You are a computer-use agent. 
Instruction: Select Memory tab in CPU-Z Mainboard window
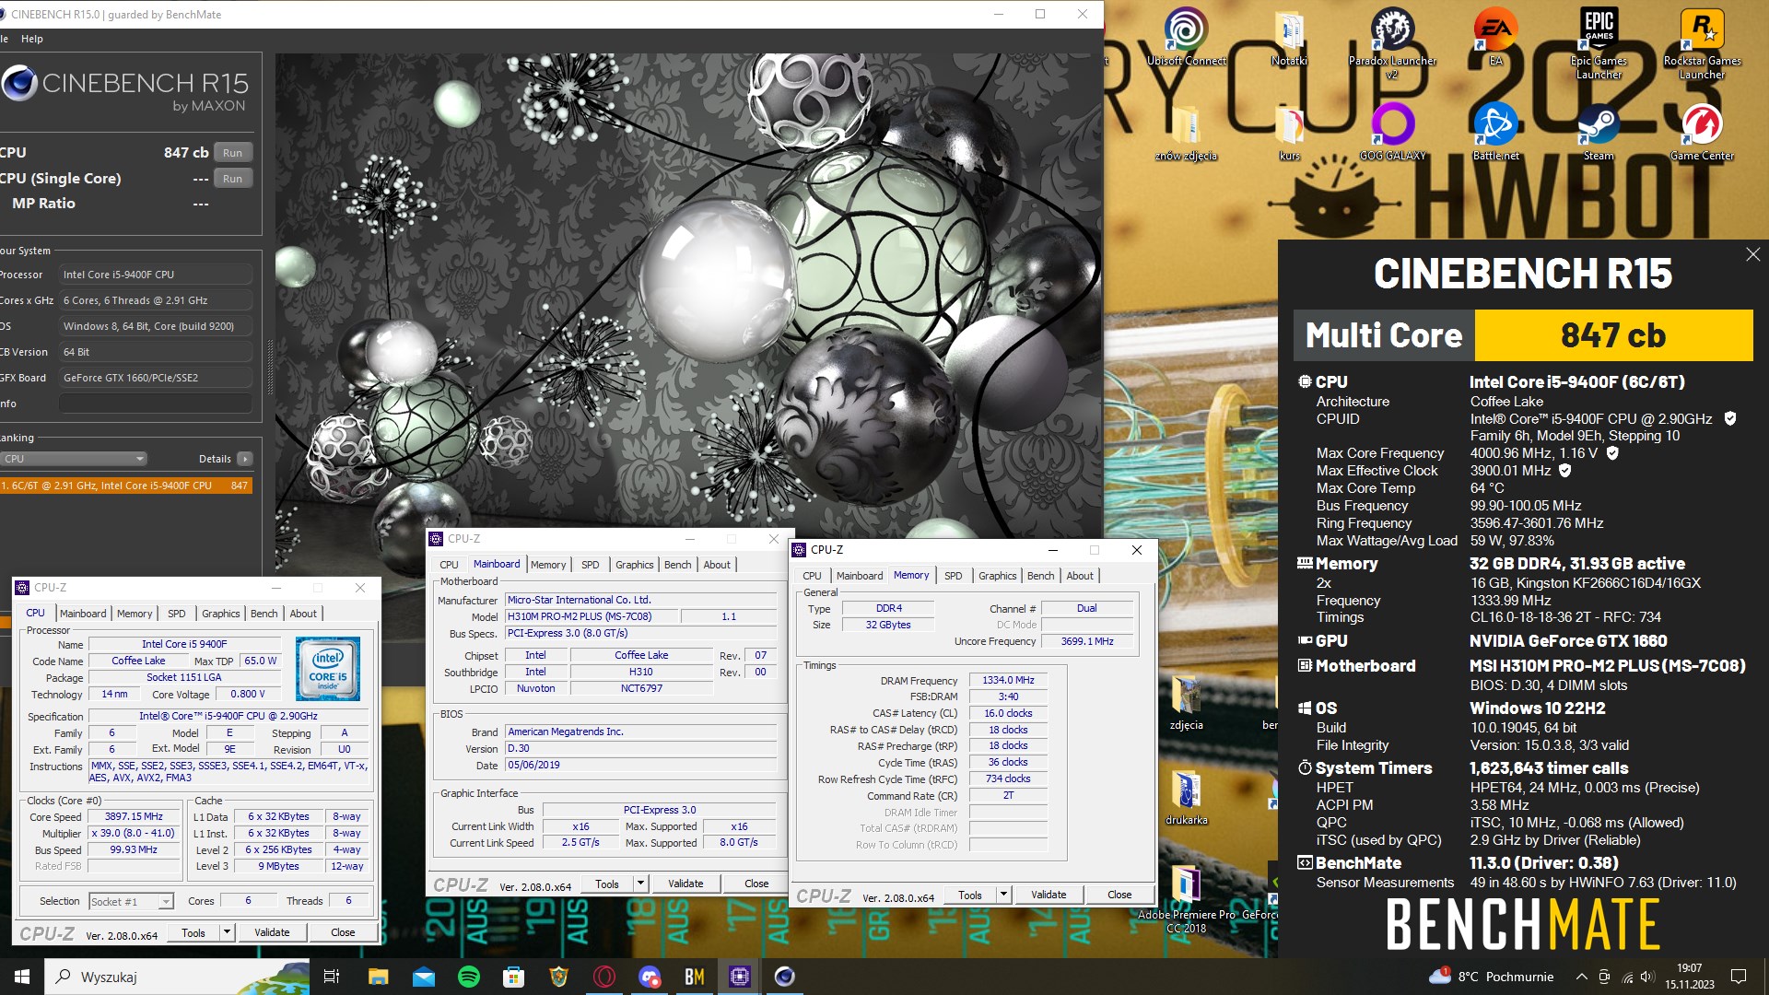[548, 565]
